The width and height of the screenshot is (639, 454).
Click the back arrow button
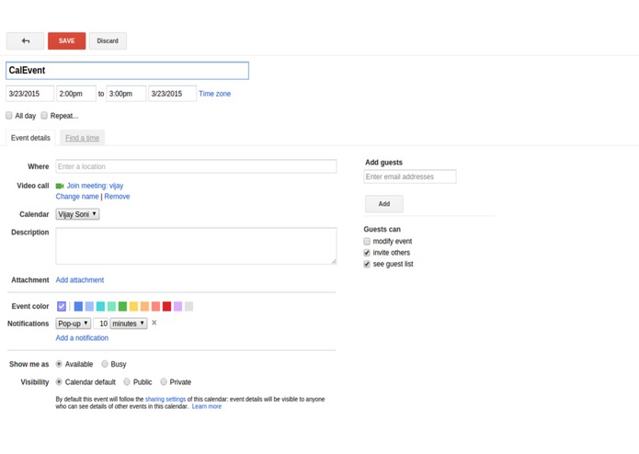(25, 40)
